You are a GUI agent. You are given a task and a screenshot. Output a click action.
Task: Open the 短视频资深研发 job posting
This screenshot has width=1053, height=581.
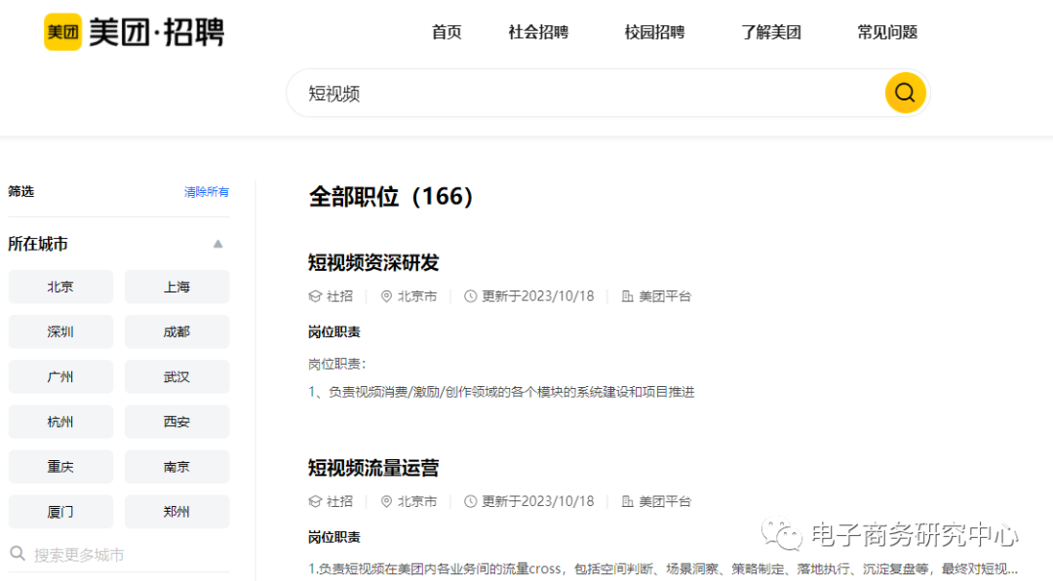click(x=373, y=262)
